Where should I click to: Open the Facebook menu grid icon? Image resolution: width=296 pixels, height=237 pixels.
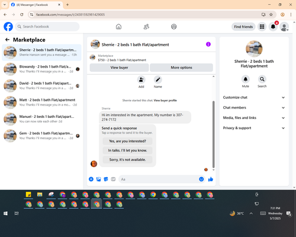pyautogui.click(x=262, y=27)
